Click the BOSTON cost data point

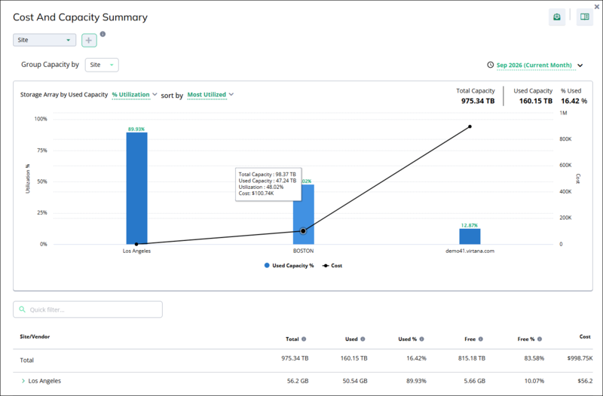click(x=303, y=231)
